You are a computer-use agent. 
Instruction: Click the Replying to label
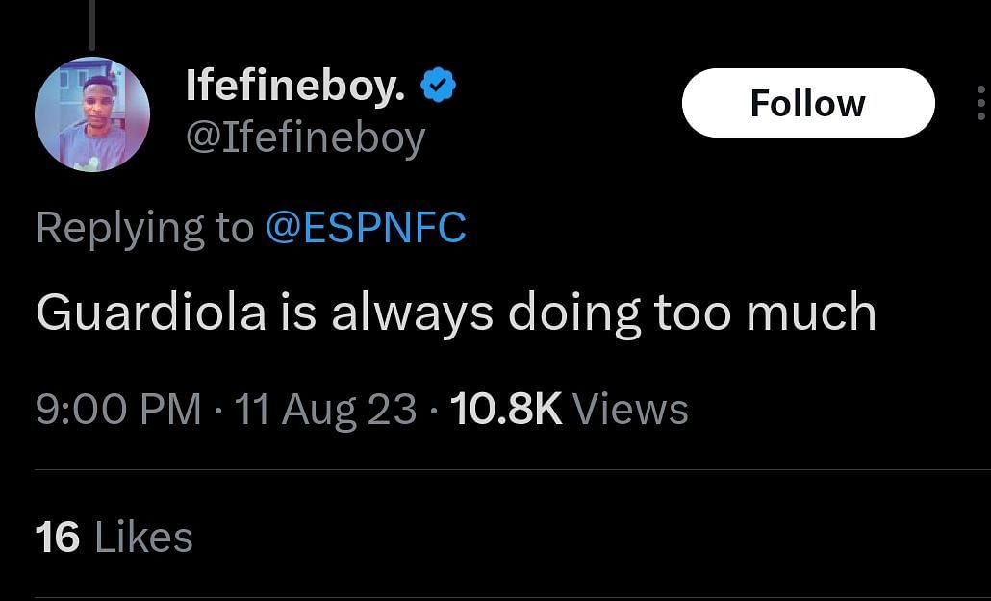144,228
